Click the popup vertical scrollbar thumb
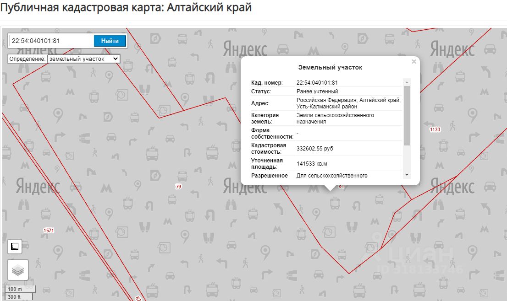The width and height of the screenshot is (507, 301). click(x=407, y=115)
